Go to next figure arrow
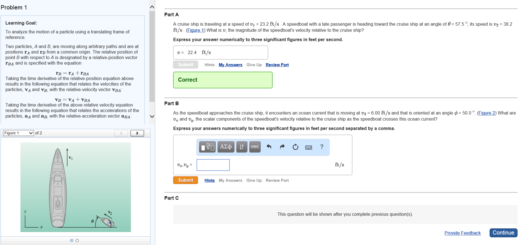 point(137,133)
